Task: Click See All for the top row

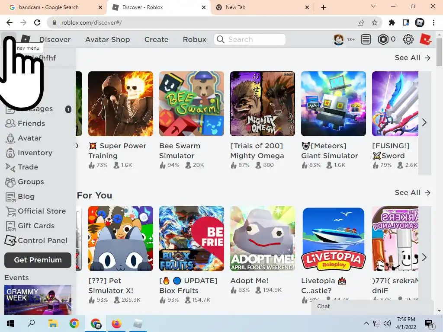Action: tap(412, 57)
